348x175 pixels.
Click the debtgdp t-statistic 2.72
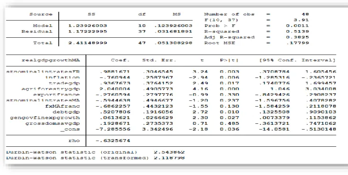200,112
